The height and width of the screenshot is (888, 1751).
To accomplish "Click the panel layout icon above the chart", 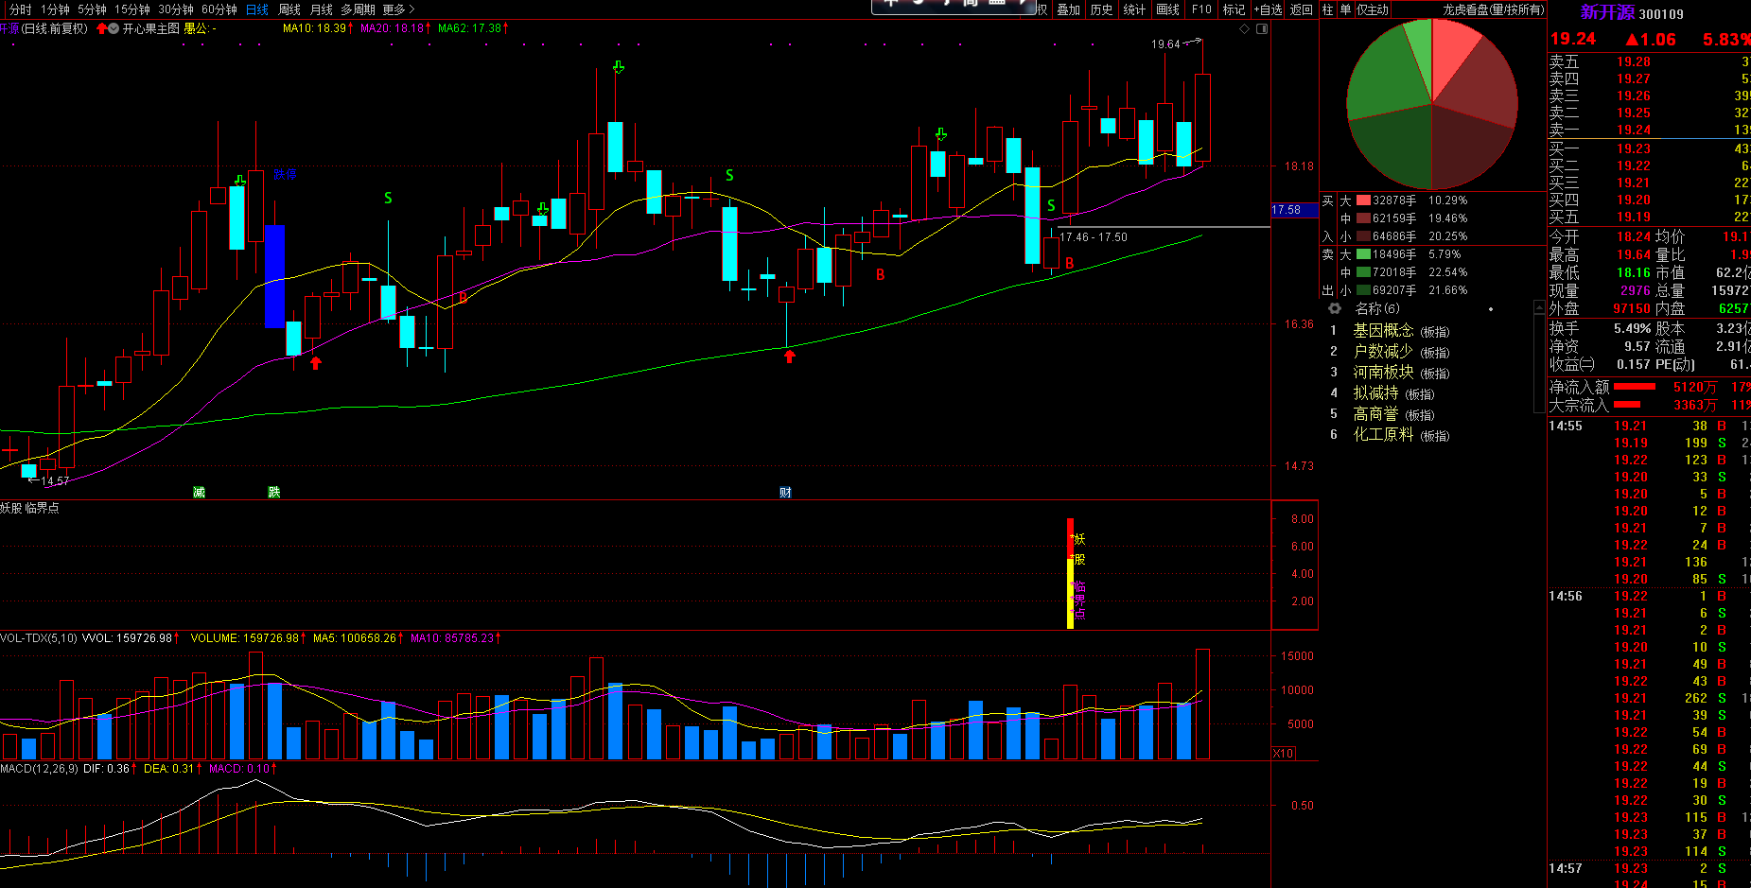I will pos(1261,29).
